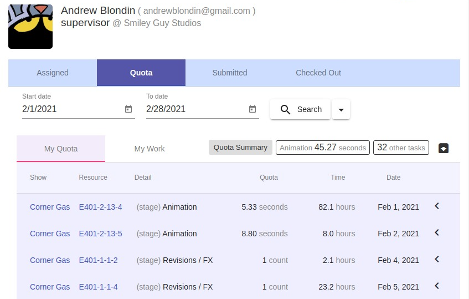Open the Start date calendar picker icon
The height and width of the screenshot is (299, 469).
[x=128, y=109]
